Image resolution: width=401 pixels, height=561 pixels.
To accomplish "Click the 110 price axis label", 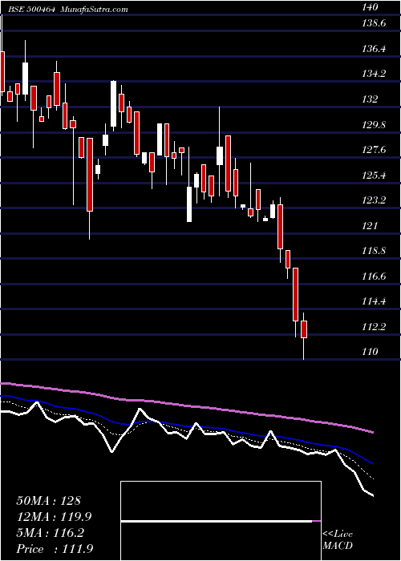I will tap(371, 351).
